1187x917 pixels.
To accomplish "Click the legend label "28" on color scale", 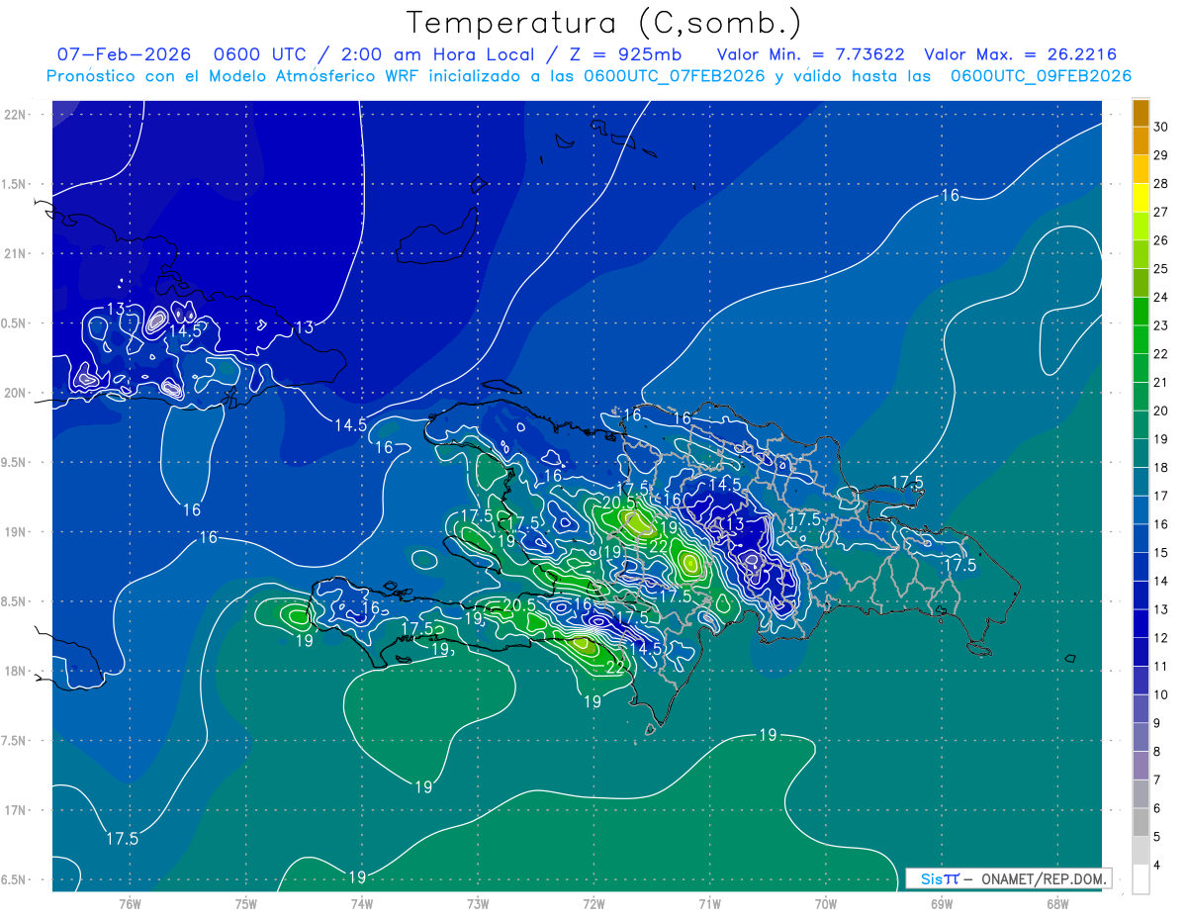I will (x=1161, y=183).
